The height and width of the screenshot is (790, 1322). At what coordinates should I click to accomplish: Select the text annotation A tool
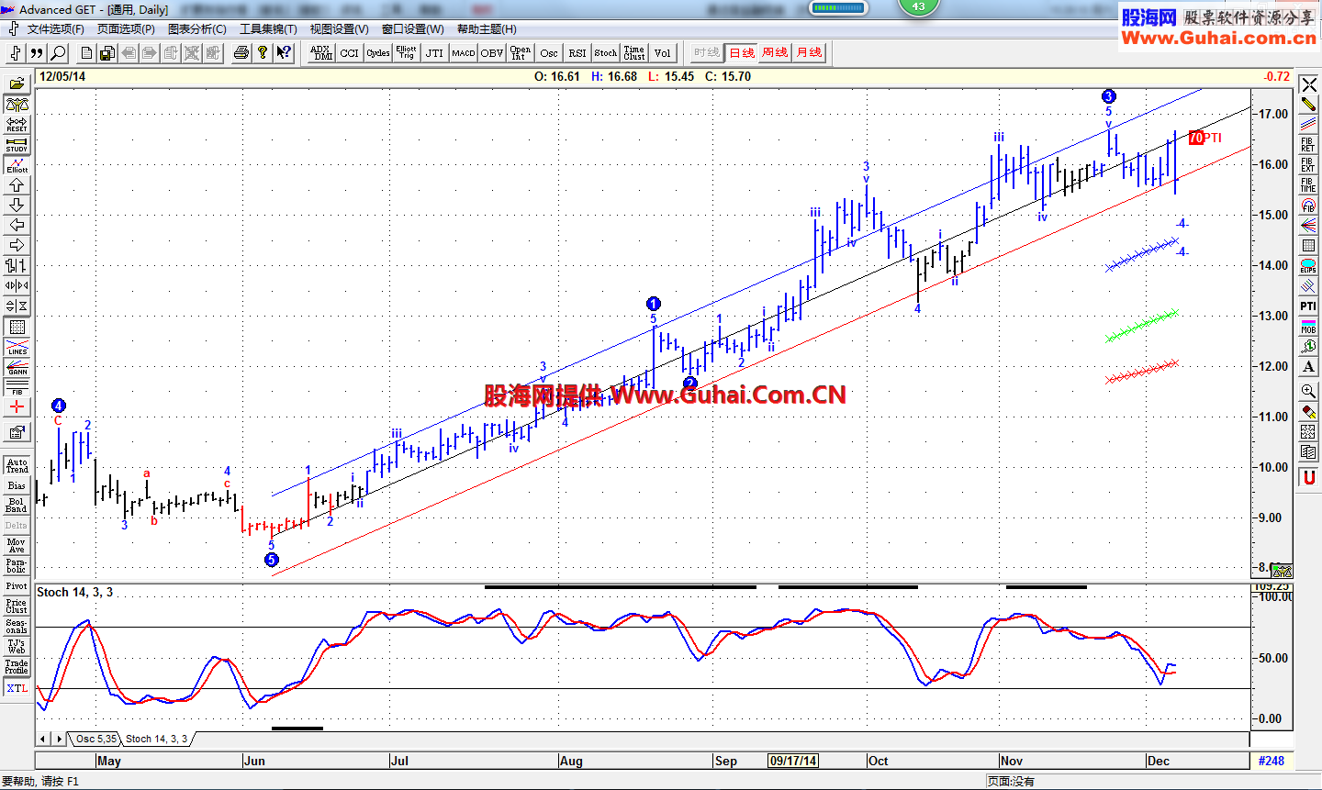pos(1308,366)
